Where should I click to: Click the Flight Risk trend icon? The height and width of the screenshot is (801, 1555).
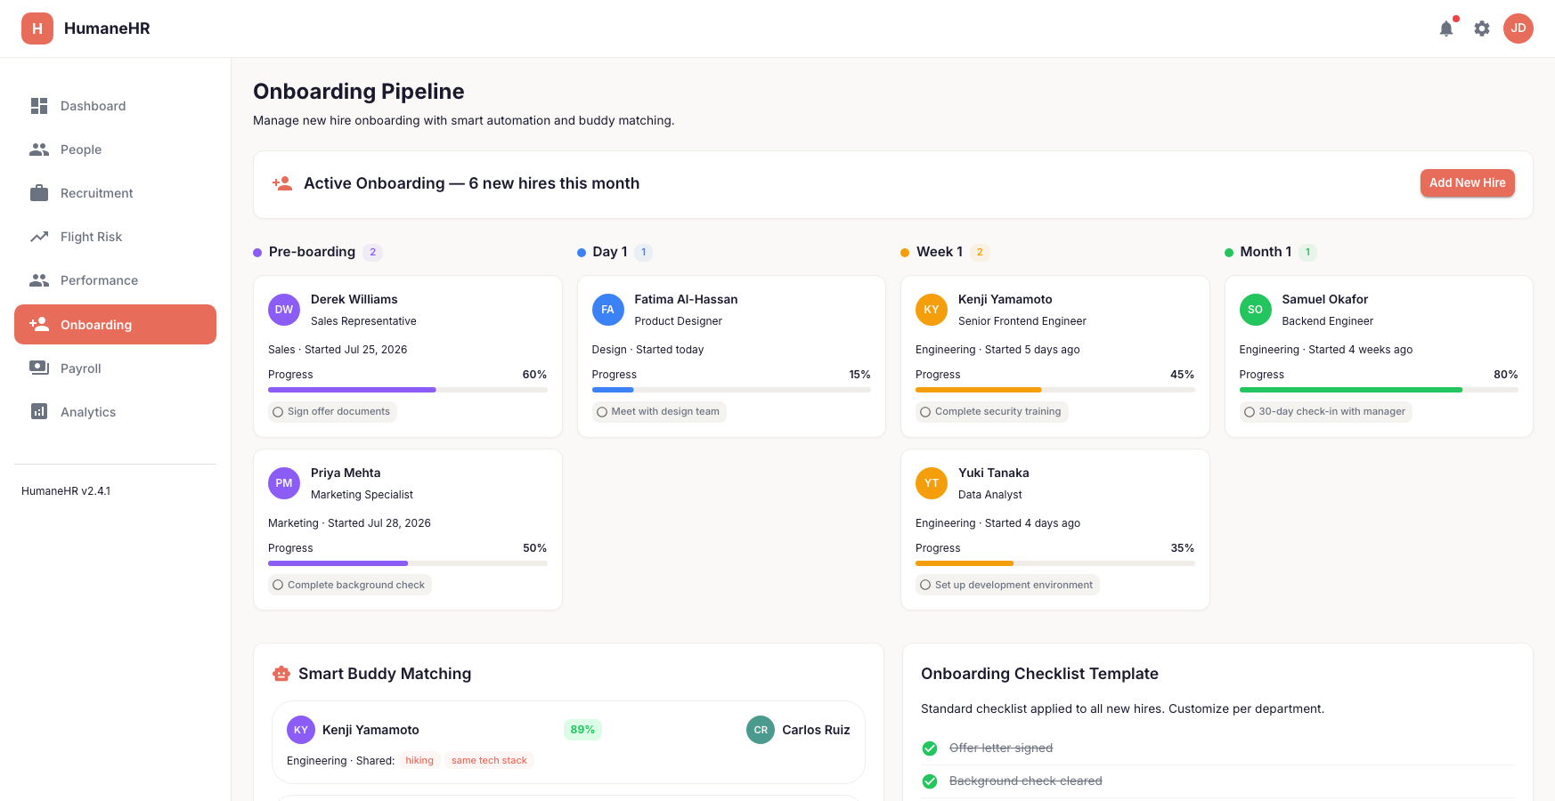coord(39,237)
